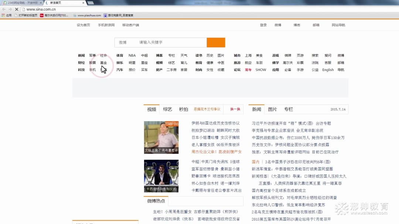Click the orange Weibo search button
Viewport: 399px width, 224px height.
[216, 42]
